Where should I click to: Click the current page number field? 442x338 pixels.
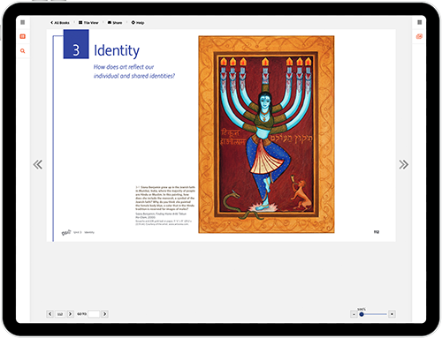60,314
